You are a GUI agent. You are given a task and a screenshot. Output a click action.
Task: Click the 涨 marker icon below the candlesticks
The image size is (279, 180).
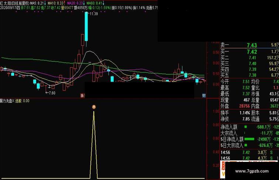(82, 96)
